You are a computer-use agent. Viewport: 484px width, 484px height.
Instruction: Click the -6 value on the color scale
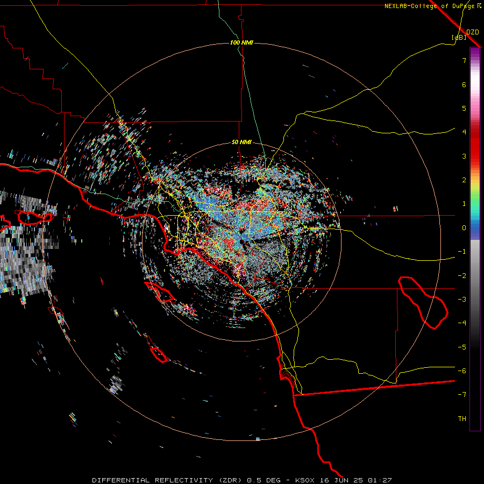click(462, 371)
